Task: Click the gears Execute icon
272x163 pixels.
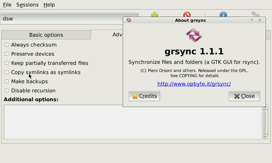Action: 256,14
